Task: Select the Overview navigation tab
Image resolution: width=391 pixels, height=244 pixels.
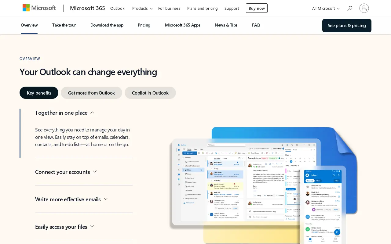Action: (29, 25)
